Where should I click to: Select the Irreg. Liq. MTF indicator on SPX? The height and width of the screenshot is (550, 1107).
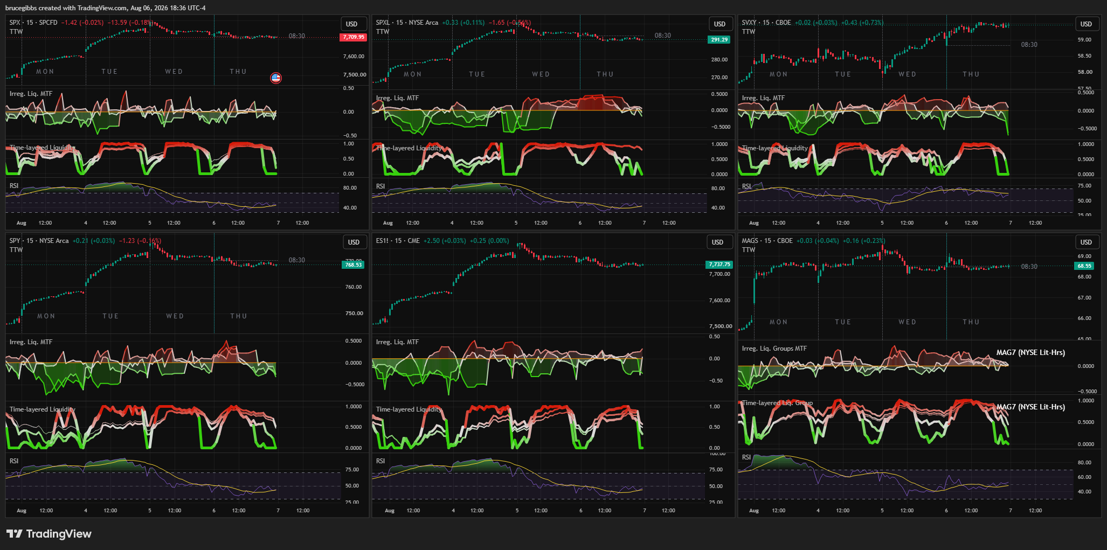tap(31, 94)
